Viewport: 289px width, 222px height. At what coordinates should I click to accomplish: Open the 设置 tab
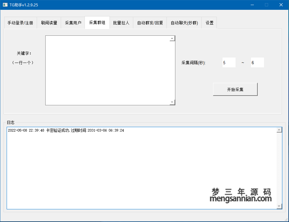209,23
